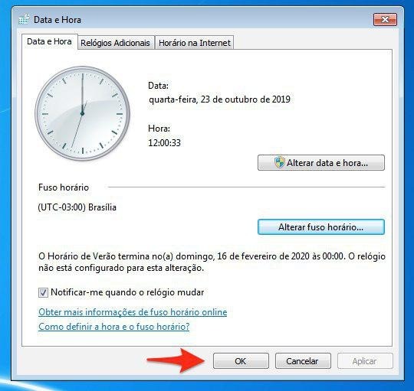Click the digital time 12:00:33
414x391 pixels.
click(164, 143)
